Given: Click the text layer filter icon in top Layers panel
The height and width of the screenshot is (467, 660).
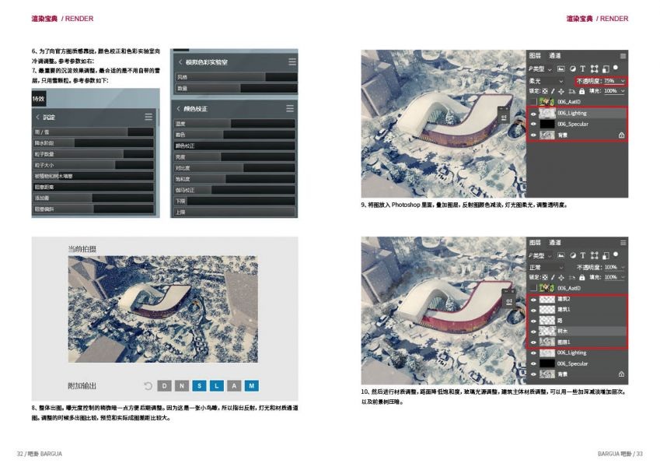Looking at the screenshot, I should pyautogui.click(x=581, y=68).
